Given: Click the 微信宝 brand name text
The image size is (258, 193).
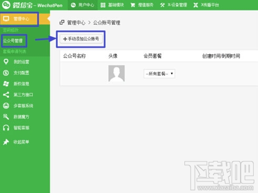Looking at the screenshot, I should click(23, 5).
